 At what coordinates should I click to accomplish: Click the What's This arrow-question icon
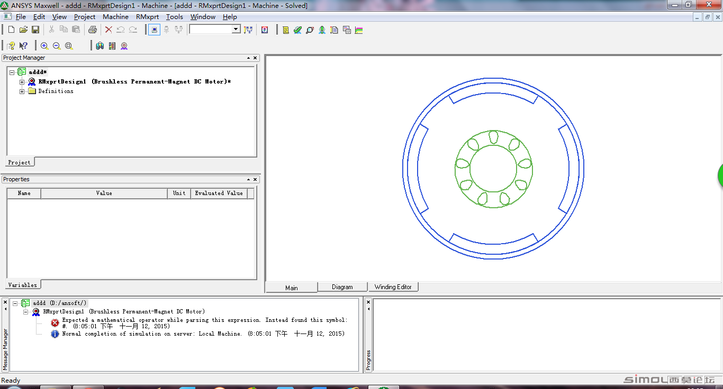(x=23, y=46)
